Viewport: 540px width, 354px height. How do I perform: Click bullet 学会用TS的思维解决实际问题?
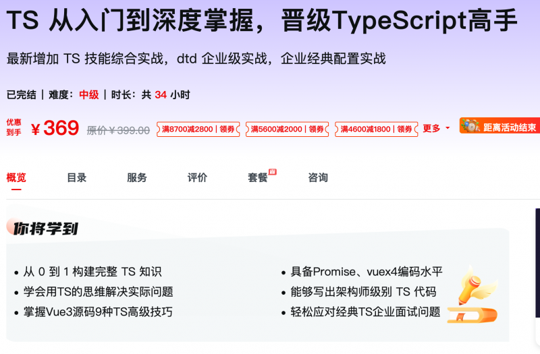tap(98, 292)
